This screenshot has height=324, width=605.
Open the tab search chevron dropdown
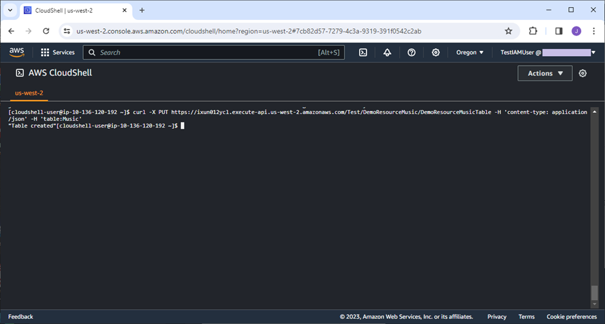[x=10, y=10]
